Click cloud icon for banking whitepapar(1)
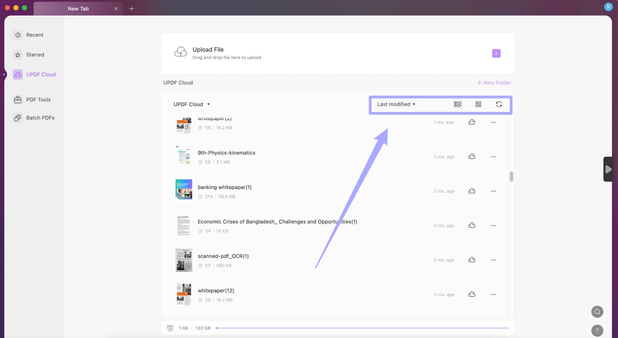 (x=472, y=191)
